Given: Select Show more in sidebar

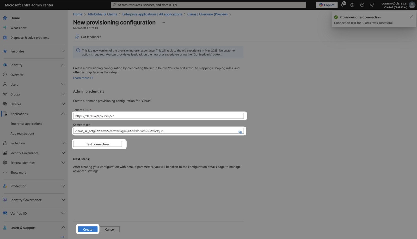Looking at the screenshot, I should 18,172.
